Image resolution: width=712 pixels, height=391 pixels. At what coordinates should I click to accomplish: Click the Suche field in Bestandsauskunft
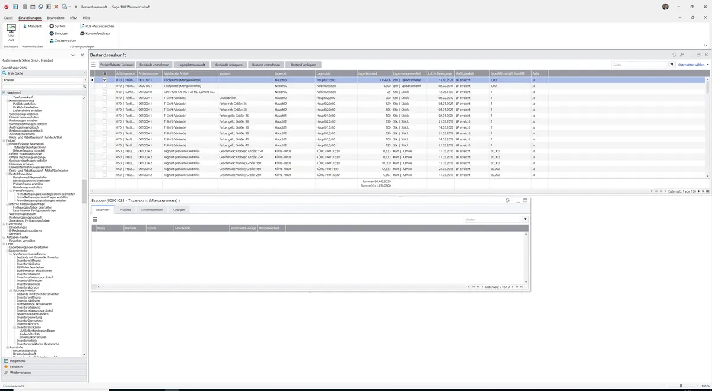point(640,65)
